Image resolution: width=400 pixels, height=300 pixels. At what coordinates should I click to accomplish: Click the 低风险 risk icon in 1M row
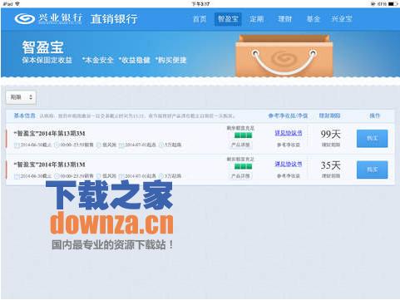(99, 176)
